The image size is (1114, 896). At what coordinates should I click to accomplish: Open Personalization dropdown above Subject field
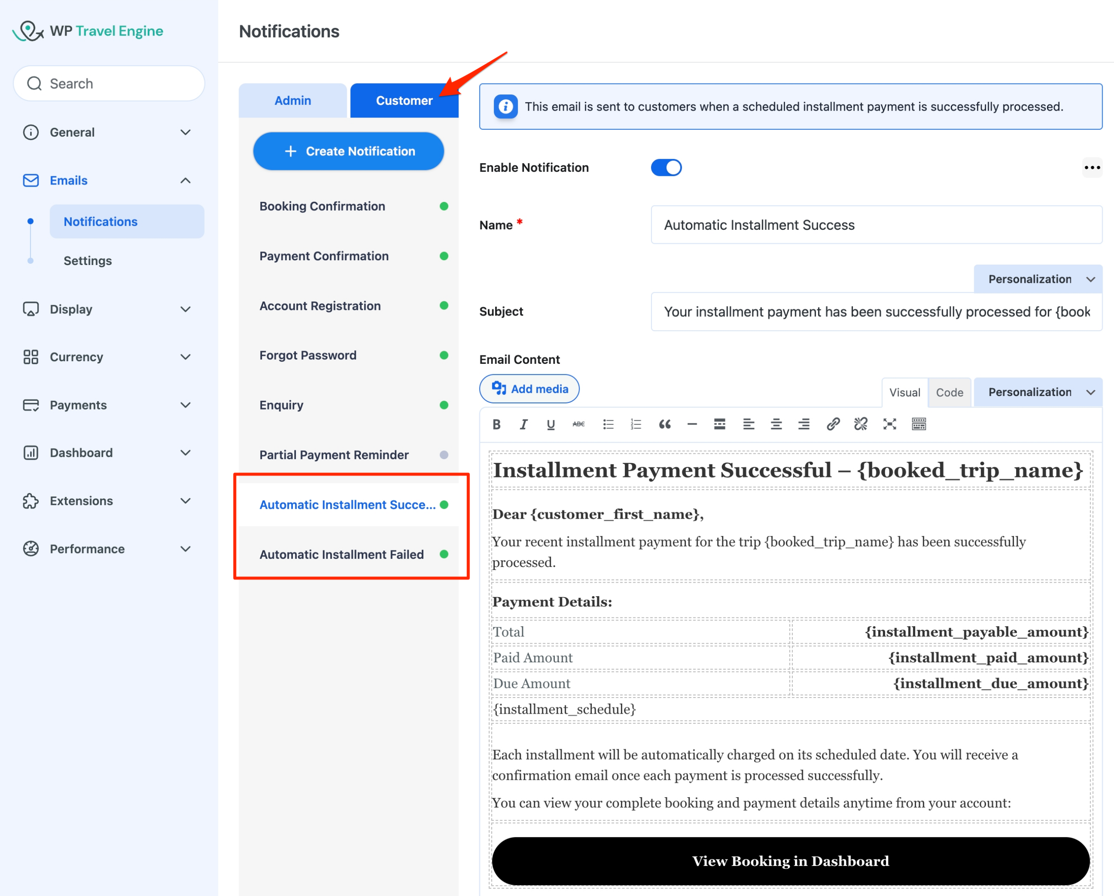[1037, 279]
